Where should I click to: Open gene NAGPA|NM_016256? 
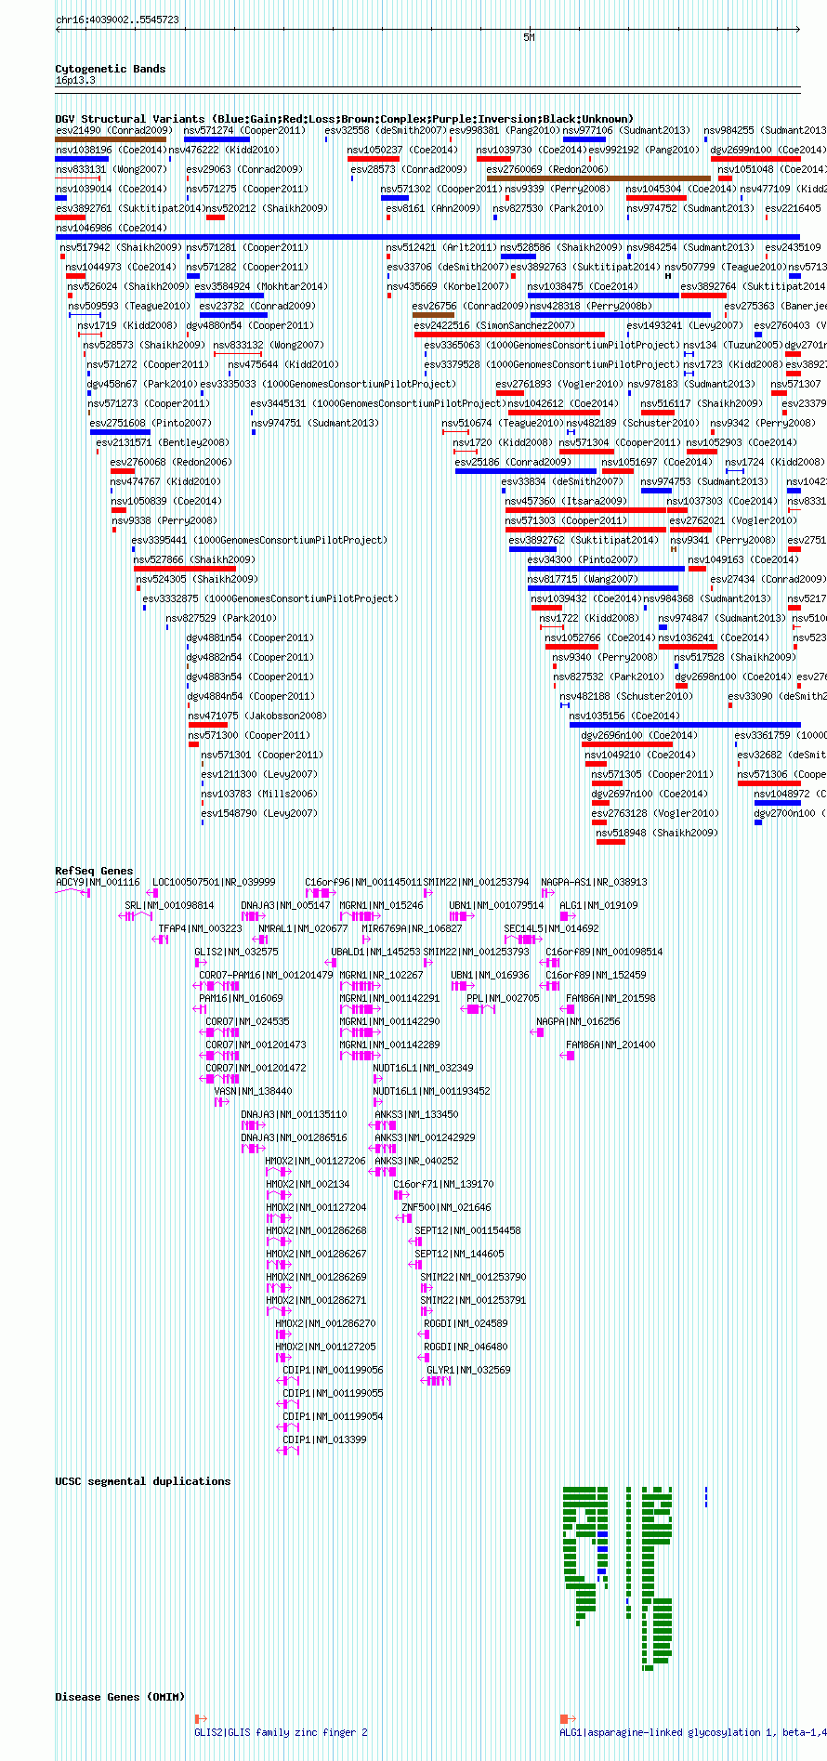tap(578, 1021)
